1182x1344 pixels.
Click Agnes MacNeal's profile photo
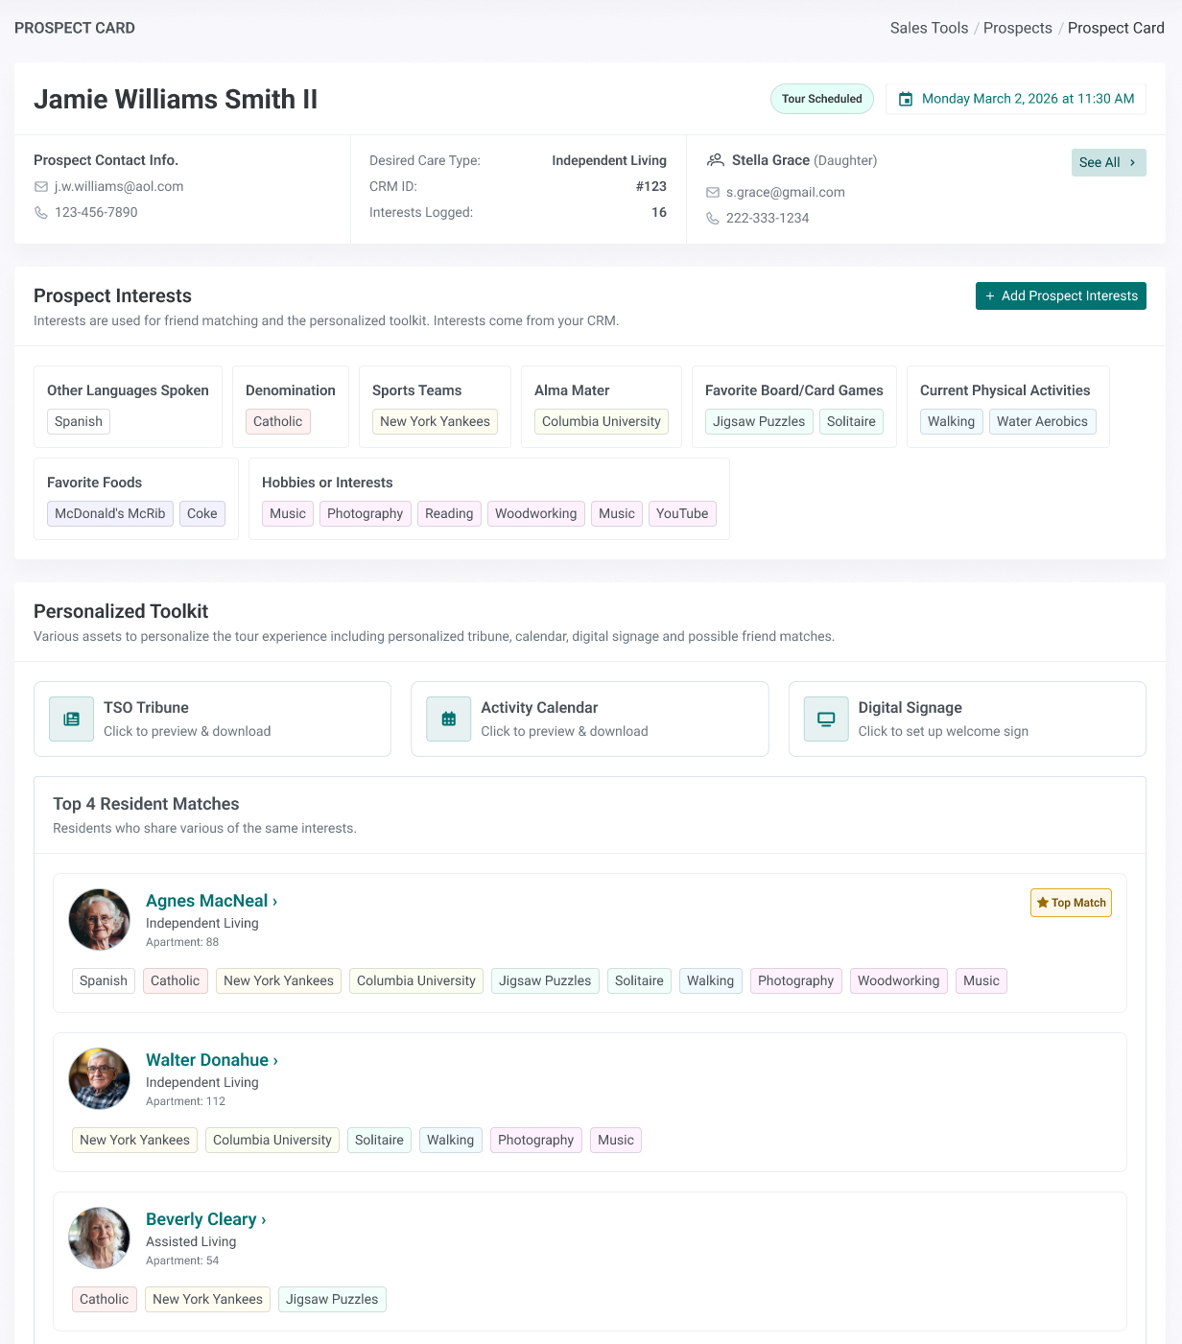click(x=100, y=919)
